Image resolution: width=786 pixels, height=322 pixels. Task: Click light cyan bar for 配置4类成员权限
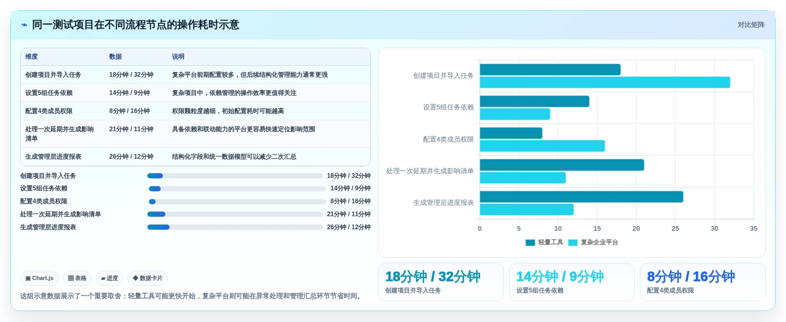coord(542,146)
